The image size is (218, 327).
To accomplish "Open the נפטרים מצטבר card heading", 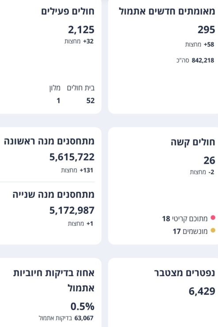I will [185, 273].
